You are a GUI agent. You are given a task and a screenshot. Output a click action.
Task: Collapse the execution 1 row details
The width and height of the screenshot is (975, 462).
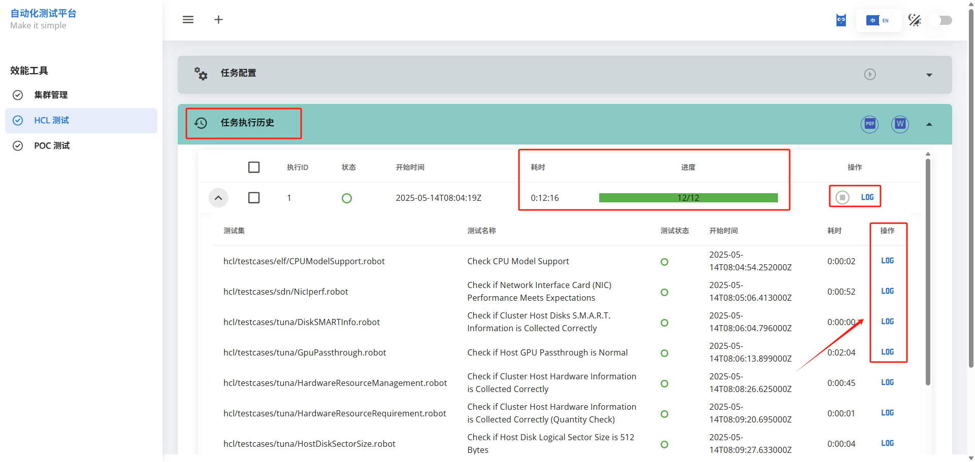pyautogui.click(x=218, y=198)
